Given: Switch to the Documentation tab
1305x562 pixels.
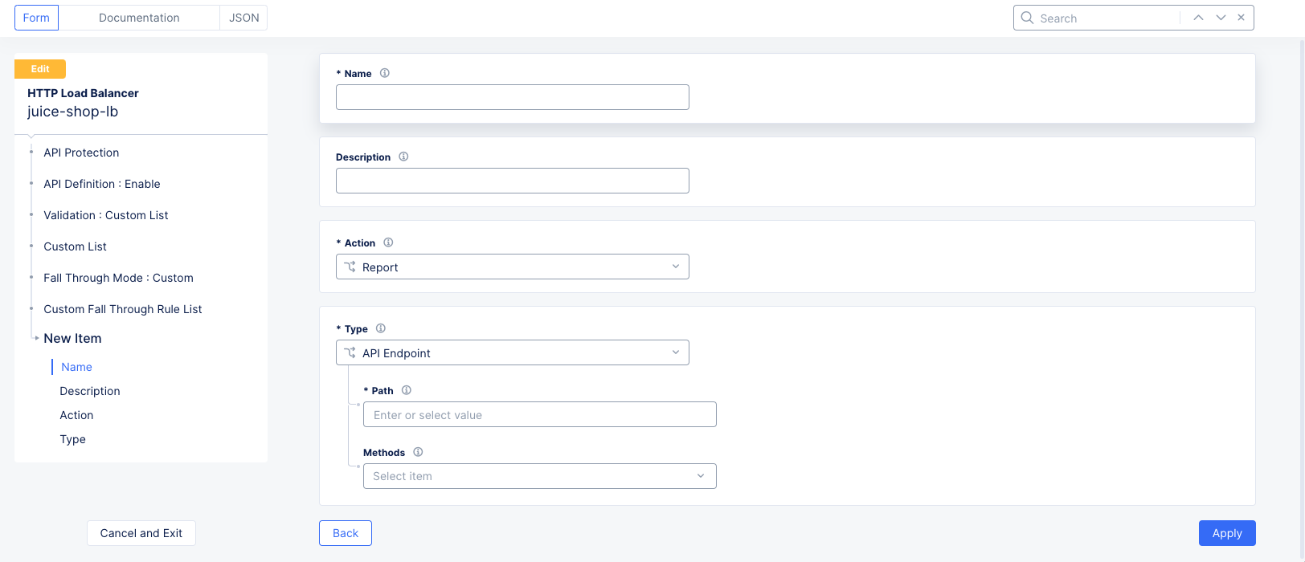Looking at the screenshot, I should pyautogui.click(x=139, y=18).
